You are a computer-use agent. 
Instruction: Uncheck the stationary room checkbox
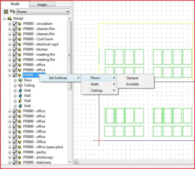tap(15, 162)
